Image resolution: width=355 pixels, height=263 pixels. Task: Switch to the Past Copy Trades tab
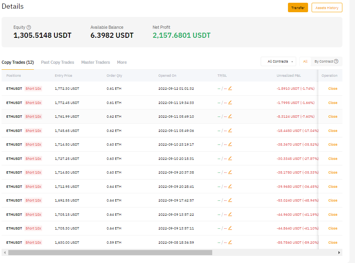(57, 62)
